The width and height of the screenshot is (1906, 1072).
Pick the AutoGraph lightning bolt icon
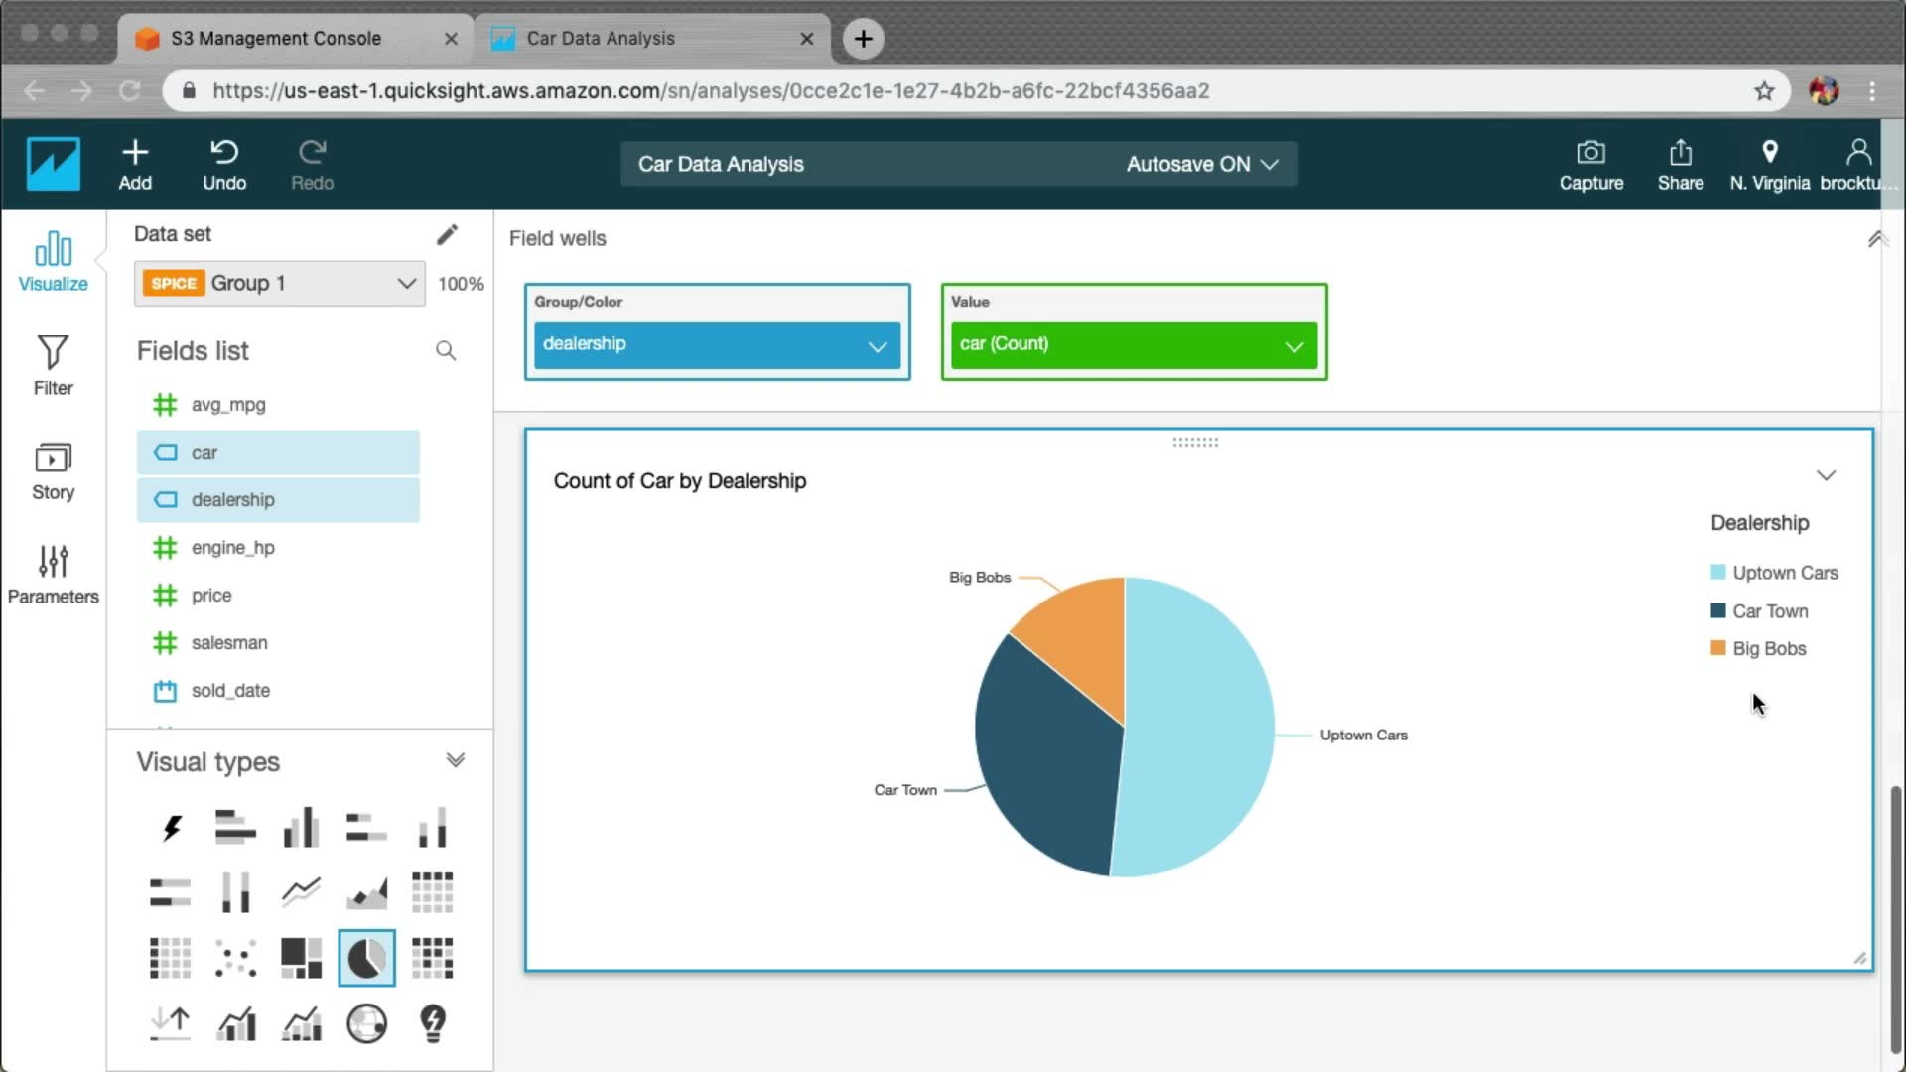click(171, 827)
